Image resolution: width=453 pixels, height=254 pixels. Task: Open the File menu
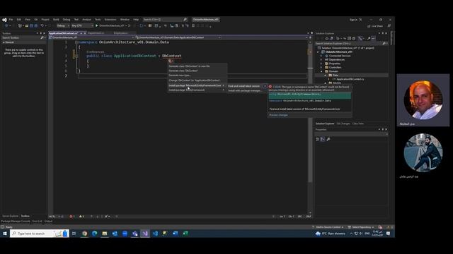click(11, 20)
